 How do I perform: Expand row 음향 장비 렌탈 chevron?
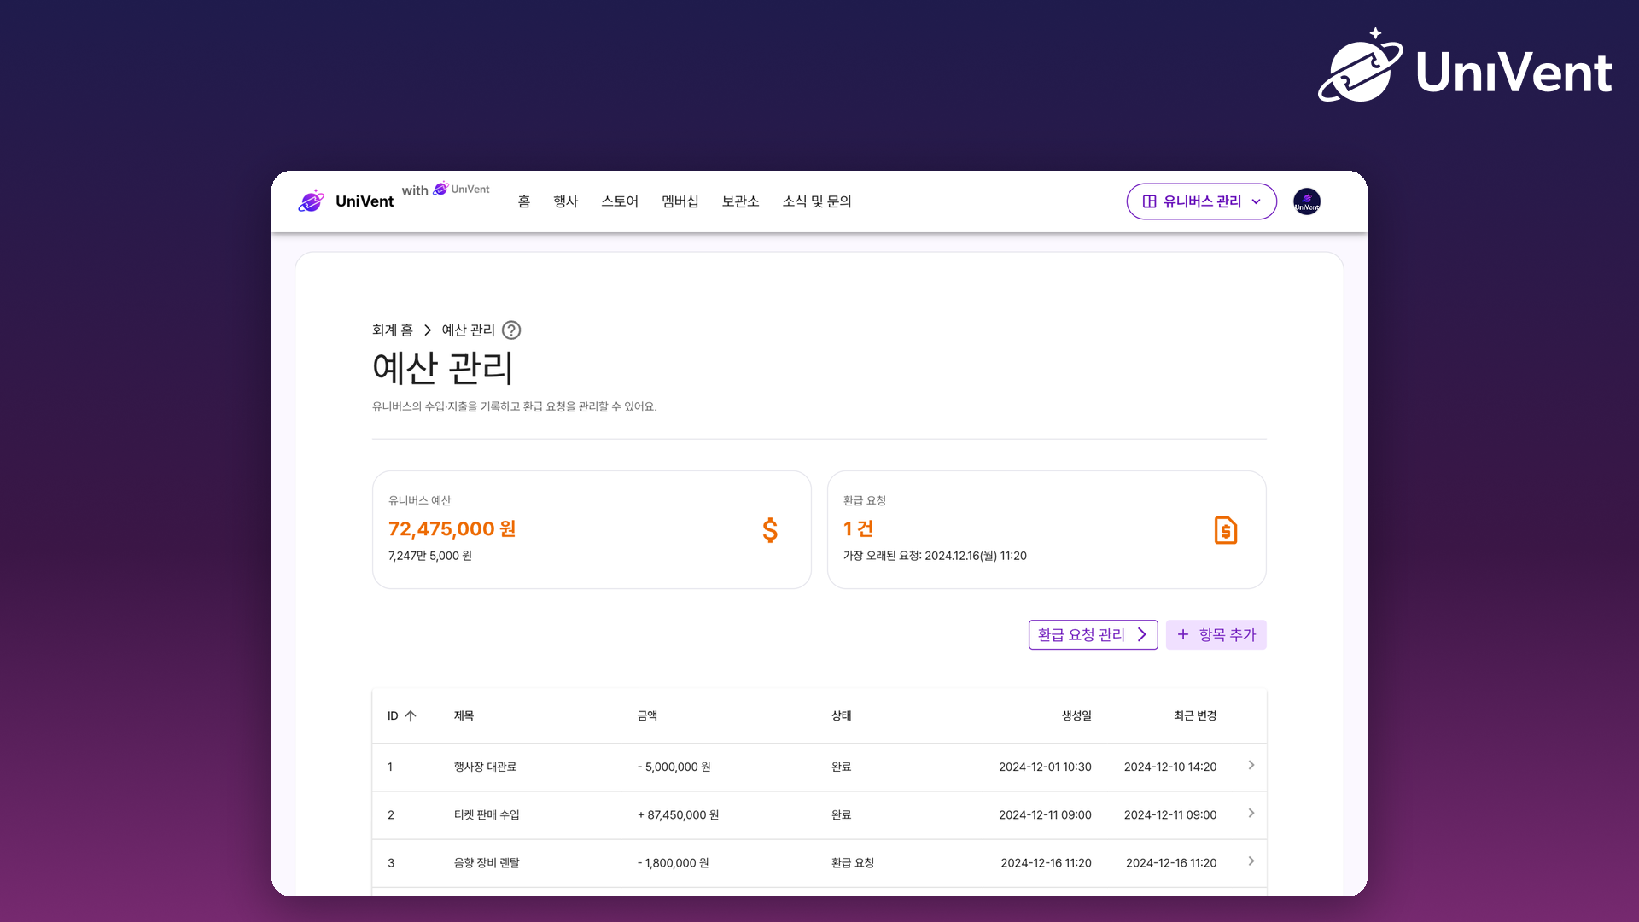[x=1251, y=861]
